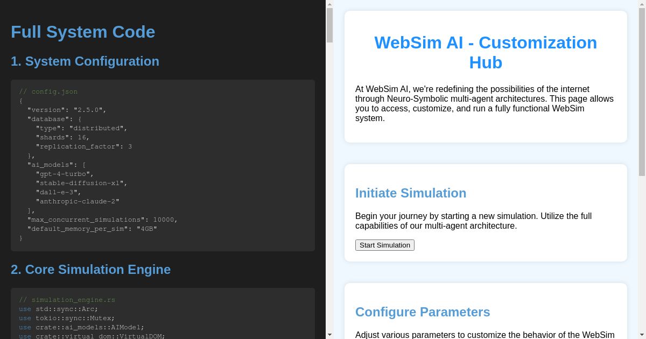Click the simulation_engine.rs code block

[x=161, y=312]
